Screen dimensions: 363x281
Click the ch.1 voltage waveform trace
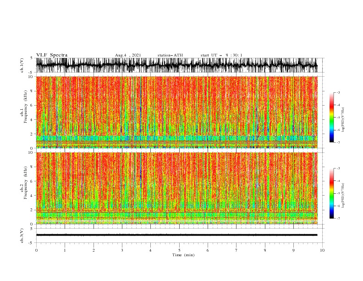tap(177, 65)
